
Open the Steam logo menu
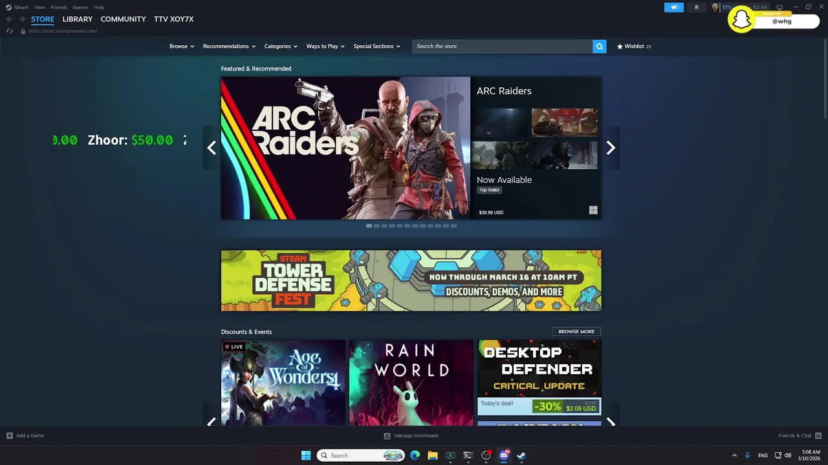[x=17, y=7]
